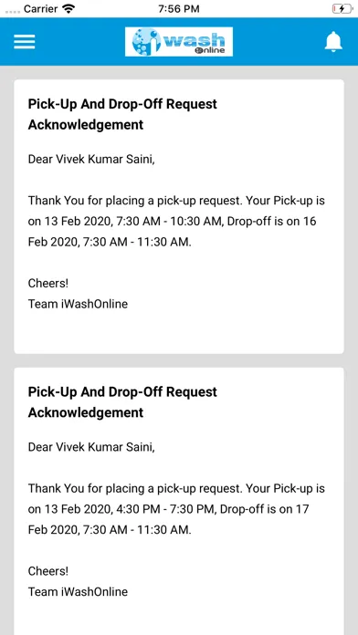Image resolution: width=358 pixels, height=635 pixels.
Task: Open the hamburger menu
Action: (25, 41)
